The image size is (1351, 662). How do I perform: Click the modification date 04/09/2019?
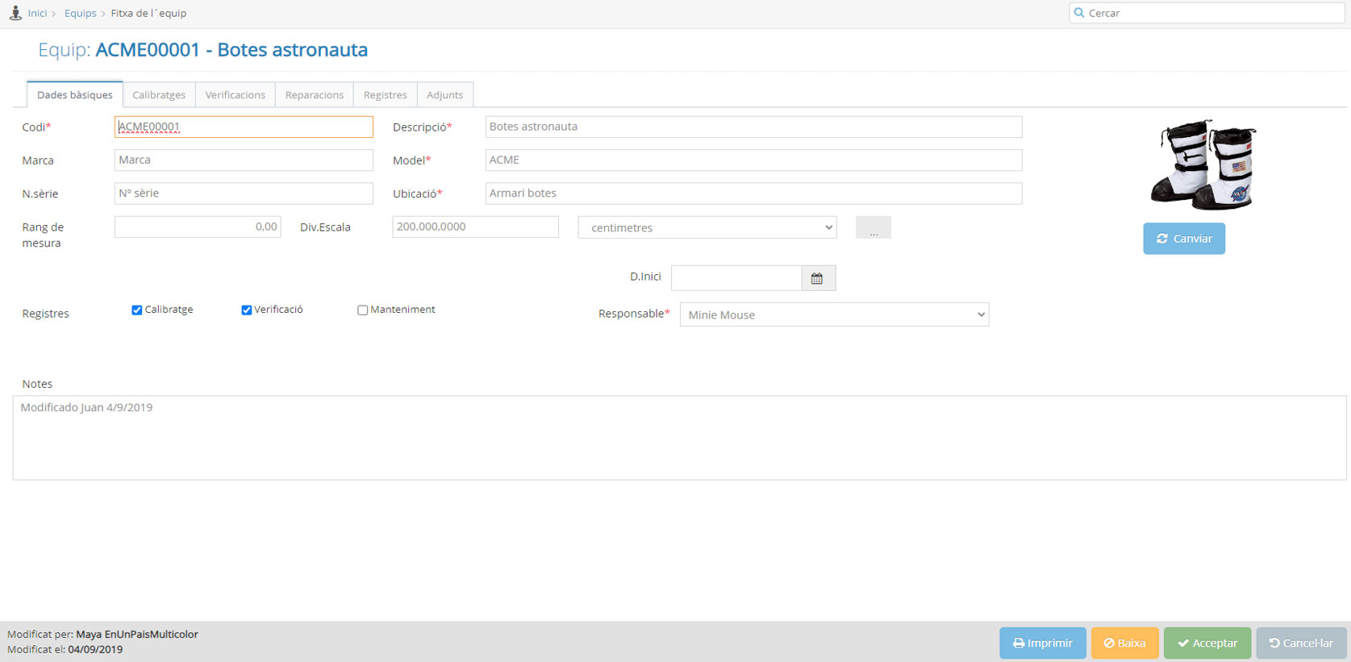pos(95,650)
